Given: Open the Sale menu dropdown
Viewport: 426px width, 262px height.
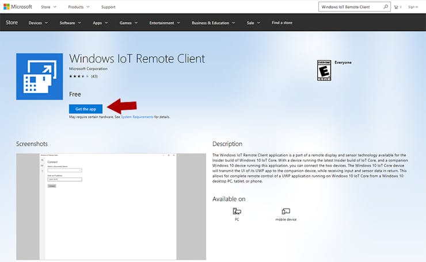Looking at the screenshot, I should point(253,23).
